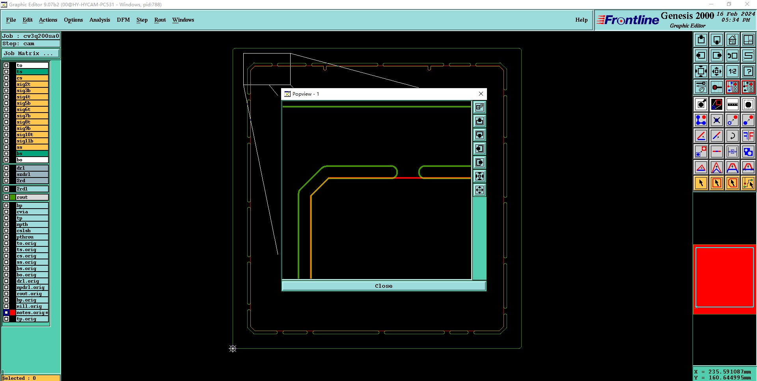
Task: Select the ruler measure tool
Action: point(733,104)
